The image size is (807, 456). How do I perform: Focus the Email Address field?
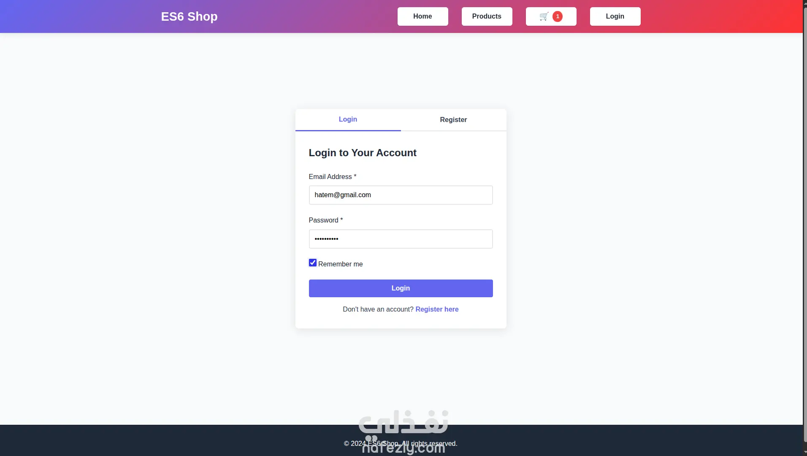[401, 195]
